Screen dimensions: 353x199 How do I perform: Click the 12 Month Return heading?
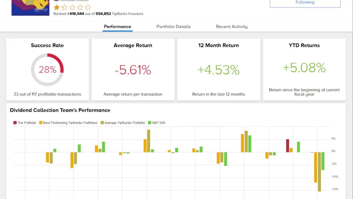tap(218, 45)
